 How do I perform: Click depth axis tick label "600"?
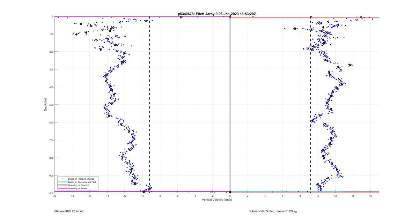[x=51, y=122]
